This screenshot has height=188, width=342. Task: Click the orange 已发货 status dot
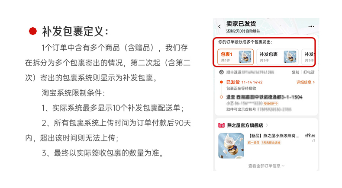click(x=221, y=82)
